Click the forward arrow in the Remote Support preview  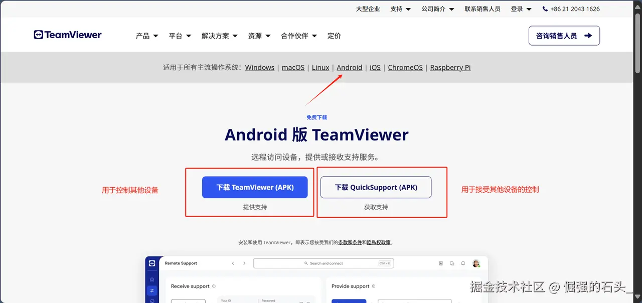244,263
